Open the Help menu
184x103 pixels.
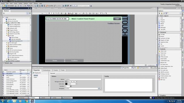tap(41, 3)
